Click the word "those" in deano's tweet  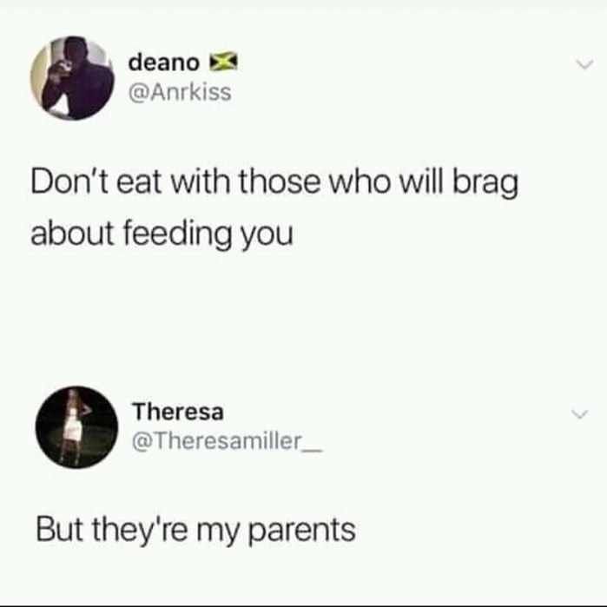[x=280, y=182]
